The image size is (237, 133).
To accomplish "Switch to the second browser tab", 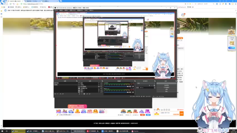I will pyautogui.click(x=33, y=1).
